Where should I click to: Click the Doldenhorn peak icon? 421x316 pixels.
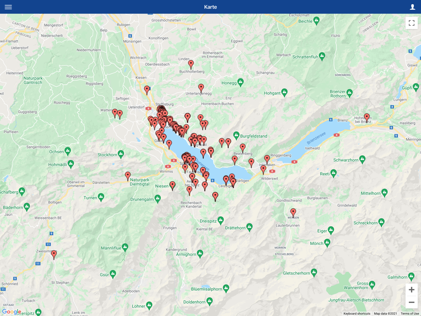pyautogui.click(x=210, y=302)
